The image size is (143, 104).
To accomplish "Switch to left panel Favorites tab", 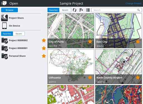I will click(7, 34).
